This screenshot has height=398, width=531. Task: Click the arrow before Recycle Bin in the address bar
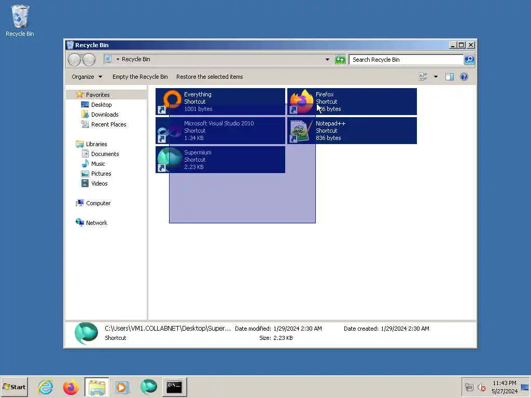pyautogui.click(x=118, y=59)
